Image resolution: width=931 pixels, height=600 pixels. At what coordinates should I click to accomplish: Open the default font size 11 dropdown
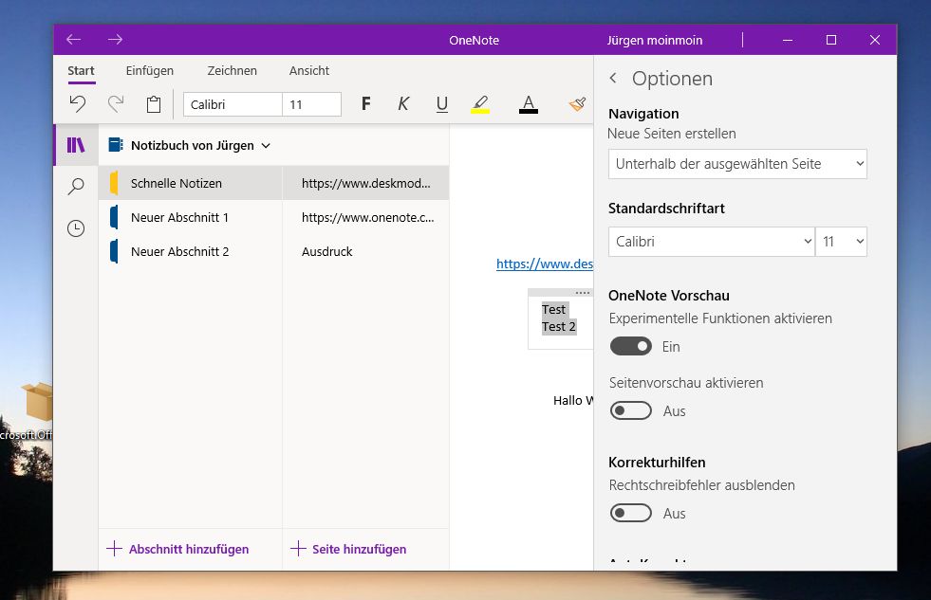pyautogui.click(x=842, y=242)
